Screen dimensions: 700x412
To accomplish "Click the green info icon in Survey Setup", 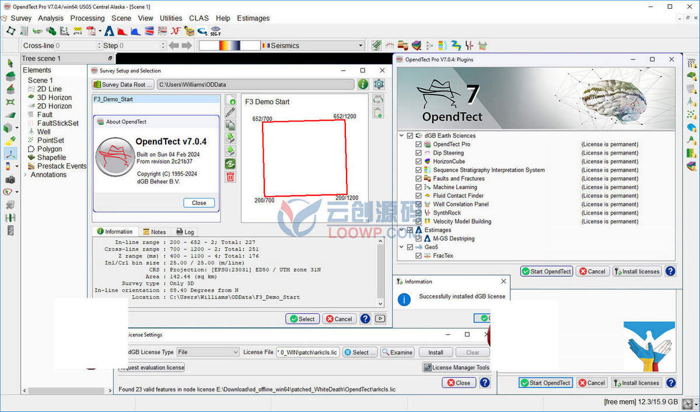I will click(363, 84).
